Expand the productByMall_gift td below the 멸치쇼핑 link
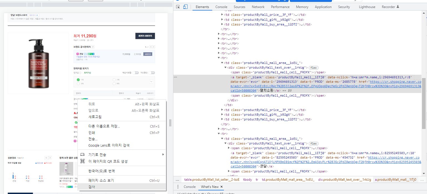Viewport: 427px width, 194px height. [x=222, y=115]
